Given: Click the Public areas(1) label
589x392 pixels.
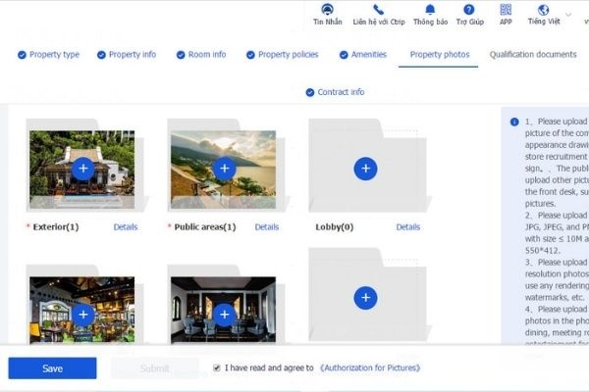Looking at the screenshot, I should pos(205,227).
